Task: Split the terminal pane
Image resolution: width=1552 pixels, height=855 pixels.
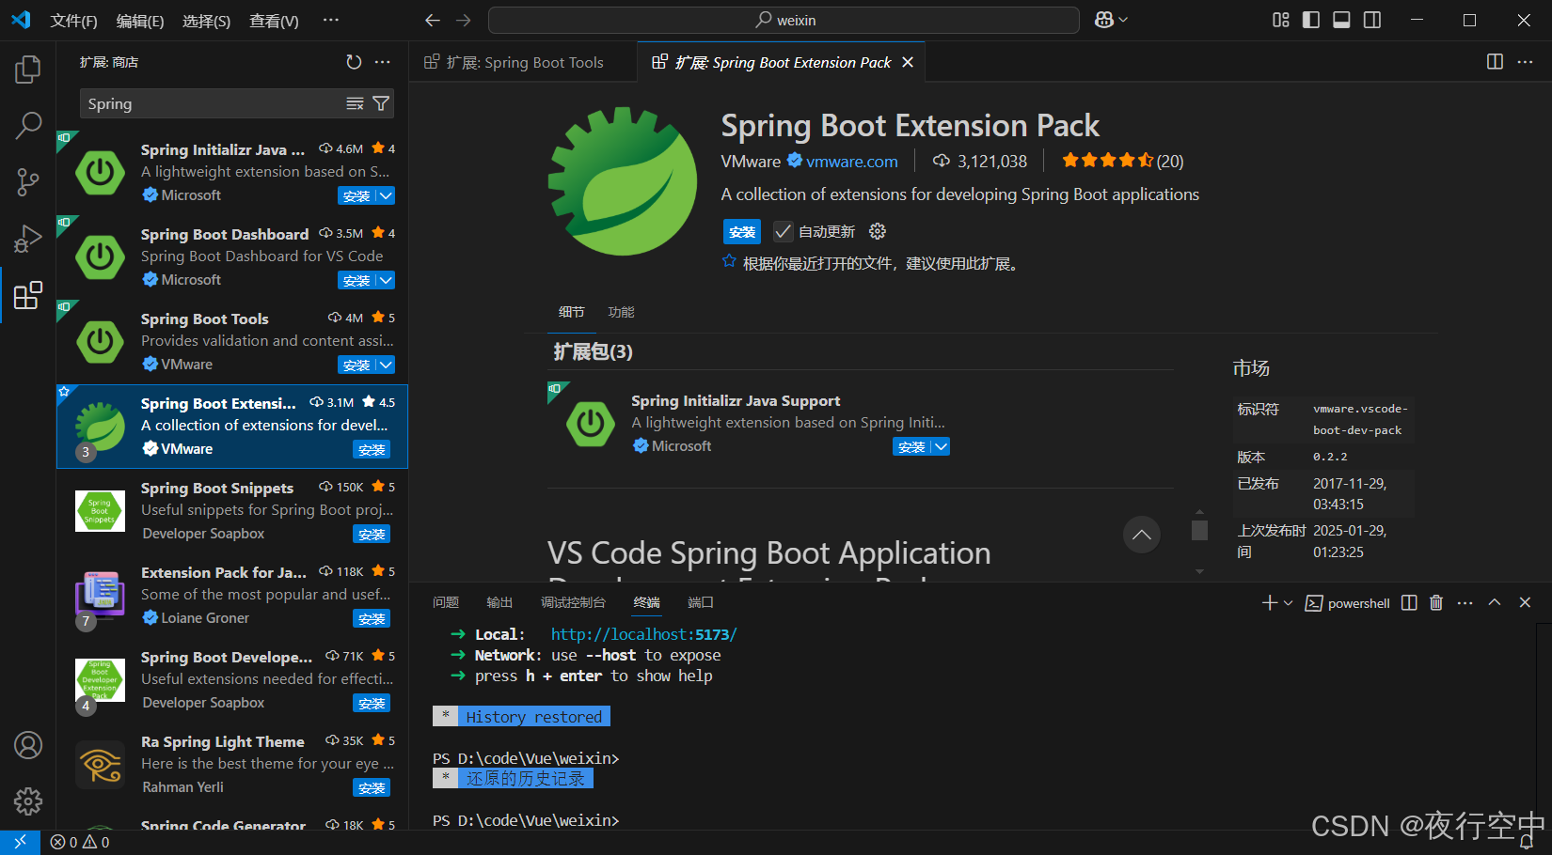Action: click(1409, 603)
